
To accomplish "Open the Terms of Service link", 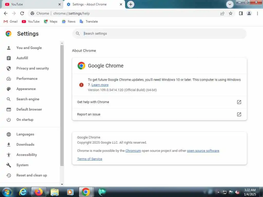I will click(90, 159).
